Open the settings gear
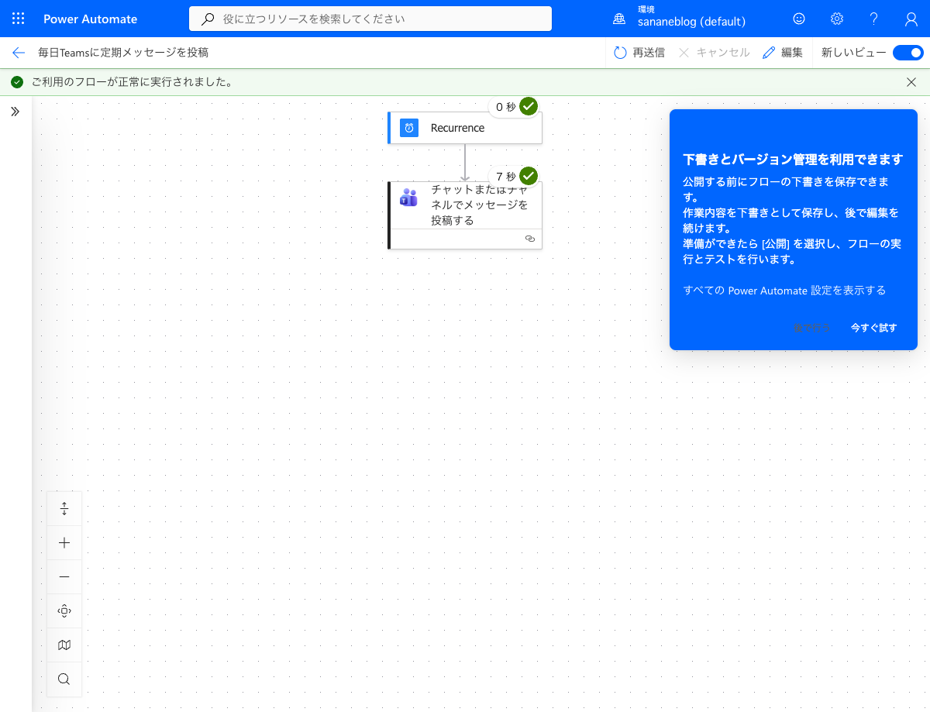 836,19
